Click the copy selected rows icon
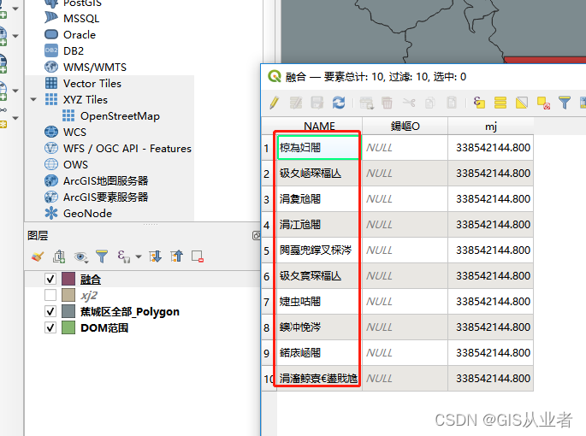Image resolution: width=586 pixels, height=436 pixels. (x=430, y=103)
